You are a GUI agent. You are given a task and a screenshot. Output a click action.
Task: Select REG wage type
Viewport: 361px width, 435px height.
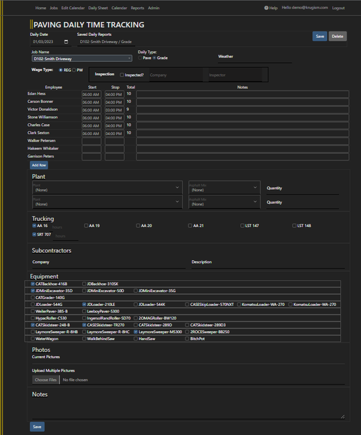pyautogui.click(x=61, y=70)
